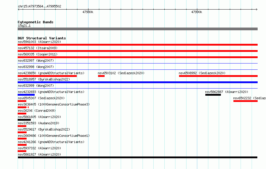Click the red bar under nsv6505307
The image size is (266, 169).
(x=22, y=101)
